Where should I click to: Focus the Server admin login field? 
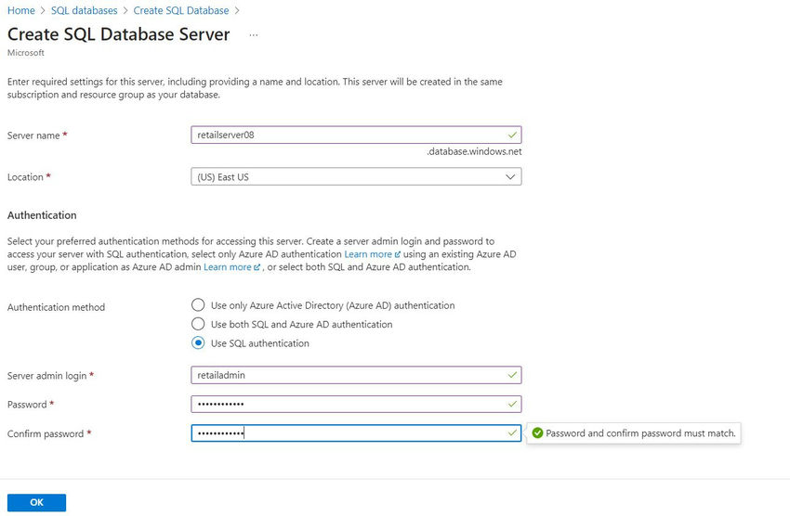[344, 375]
